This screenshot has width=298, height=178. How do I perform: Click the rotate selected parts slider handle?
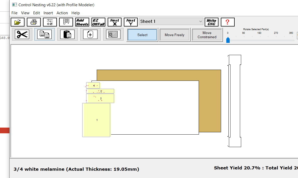pos(228,40)
